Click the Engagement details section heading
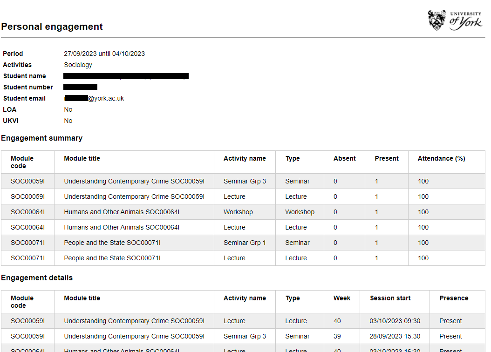This screenshot has width=491, height=352. coord(37,278)
